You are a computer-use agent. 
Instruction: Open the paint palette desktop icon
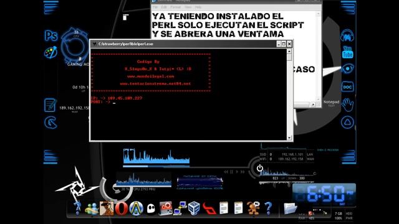tap(50, 52)
